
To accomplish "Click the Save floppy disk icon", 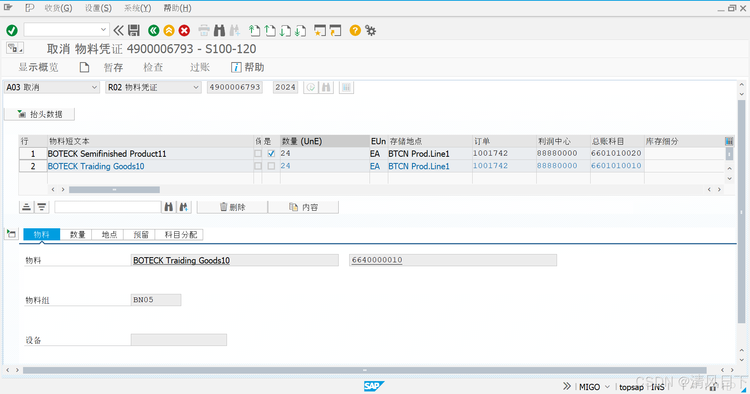I will coord(134,30).
